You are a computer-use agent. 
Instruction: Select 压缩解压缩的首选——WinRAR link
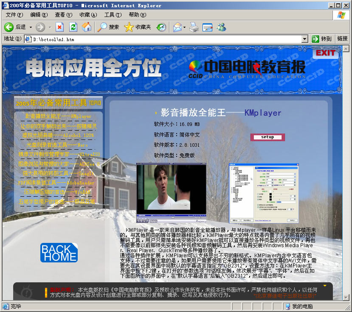pyautogui.click(x=57, y=192)
